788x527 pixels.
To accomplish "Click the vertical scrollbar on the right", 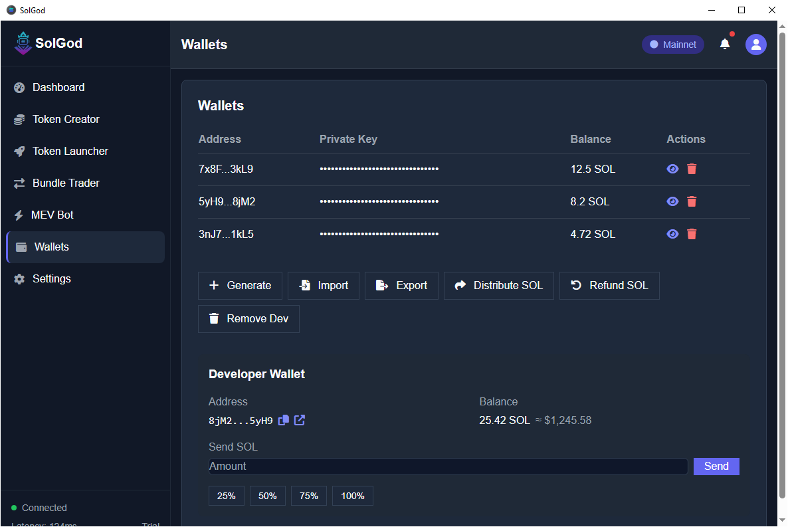I will (x=781, y=266).
